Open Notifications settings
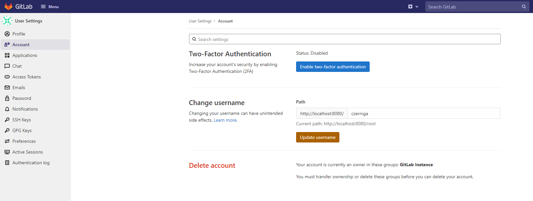The image size is (533, 201). [x=35, y=109]
